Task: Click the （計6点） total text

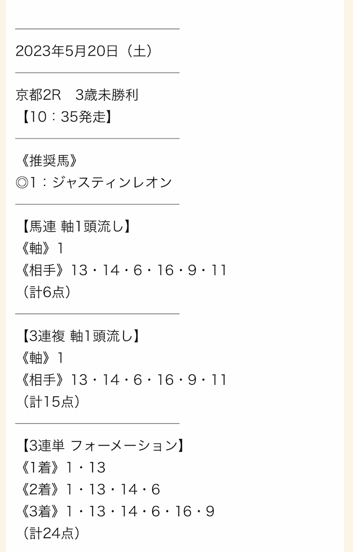Action: [x=47, y=292]
